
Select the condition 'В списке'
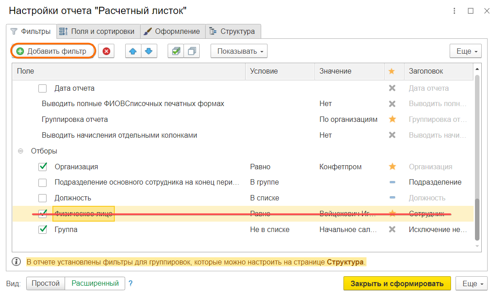coord(264,198)
